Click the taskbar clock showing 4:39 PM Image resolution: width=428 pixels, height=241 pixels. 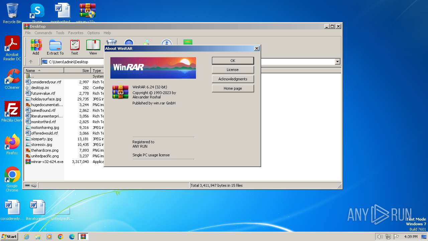pyautogui.click(x=411, y=237)
